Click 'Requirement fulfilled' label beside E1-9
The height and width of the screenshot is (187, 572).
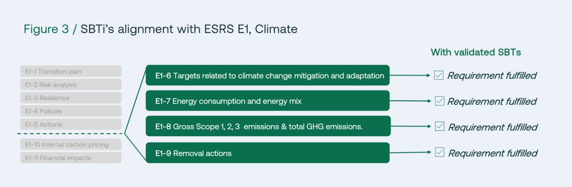[492, 153]
